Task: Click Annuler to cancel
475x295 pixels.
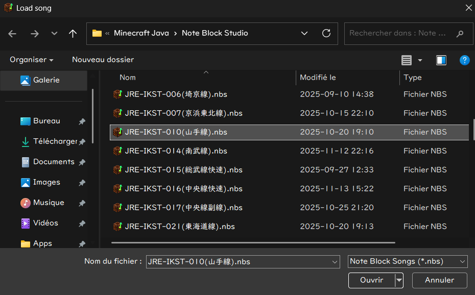Action: click(440, 281)
